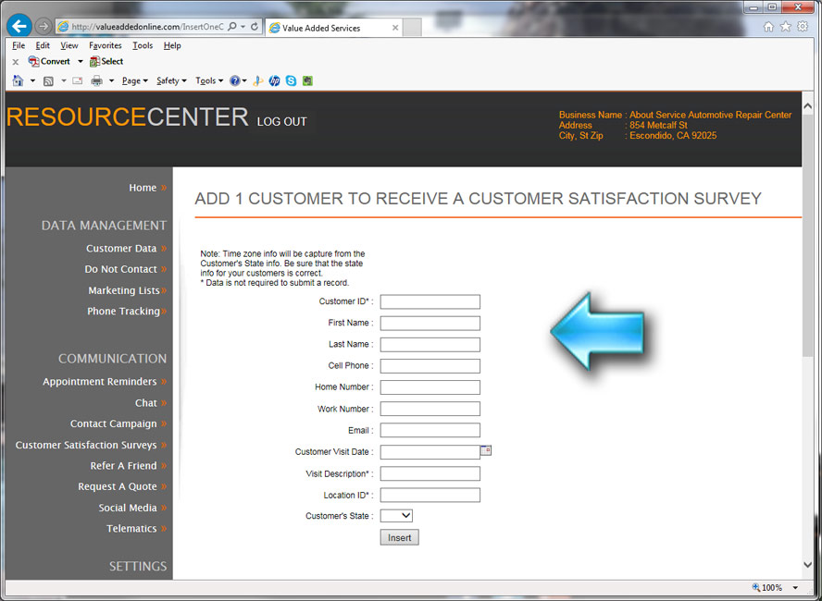Expand the Customer's State dropdown

(396, 516)
